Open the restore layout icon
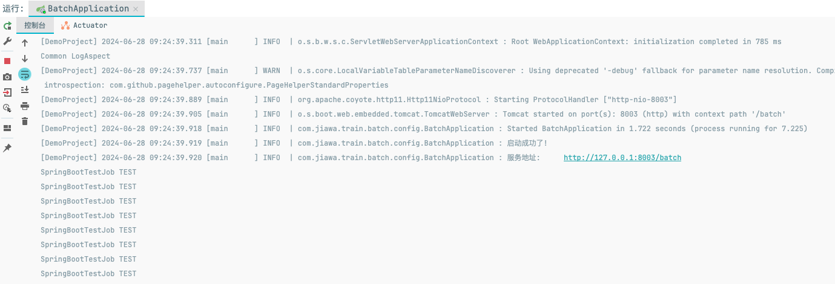This screenshot has height=284, width=835. pyautogui.click(x=7, y=128)
